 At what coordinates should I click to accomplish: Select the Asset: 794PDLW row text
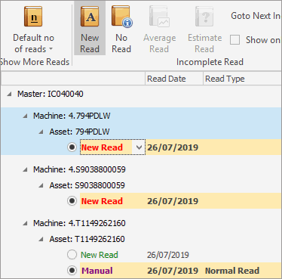click(x=79, y=132)
